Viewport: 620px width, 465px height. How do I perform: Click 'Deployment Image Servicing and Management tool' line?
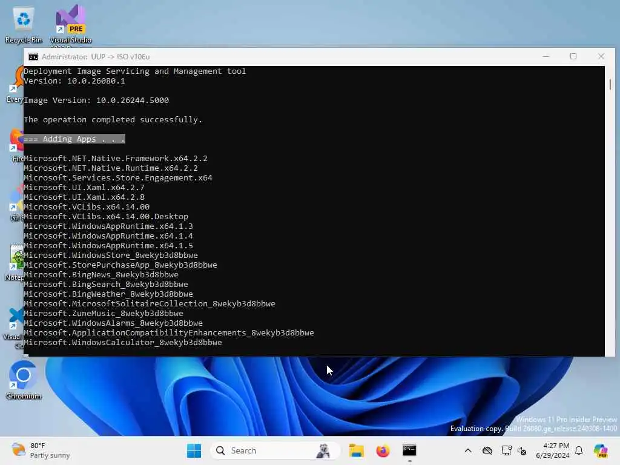(x=135, y=71)
